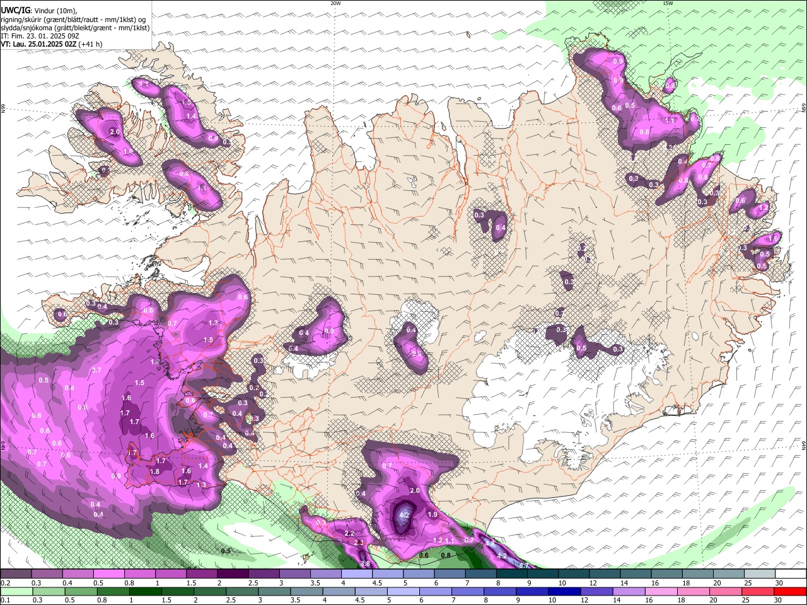Click the '2.2' precipitation value on the map
The width and height of the screenshot is (807, 605).
pos(350,533)
